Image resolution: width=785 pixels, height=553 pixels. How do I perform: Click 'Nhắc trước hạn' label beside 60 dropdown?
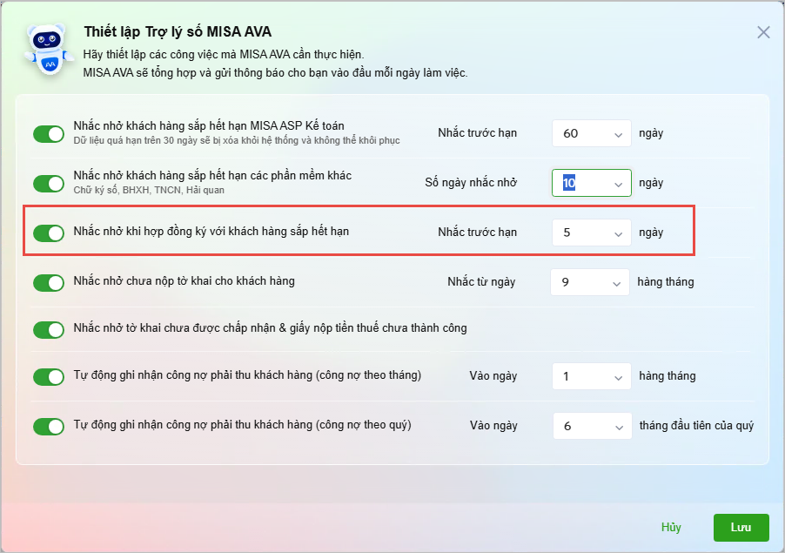click(477, 133)
